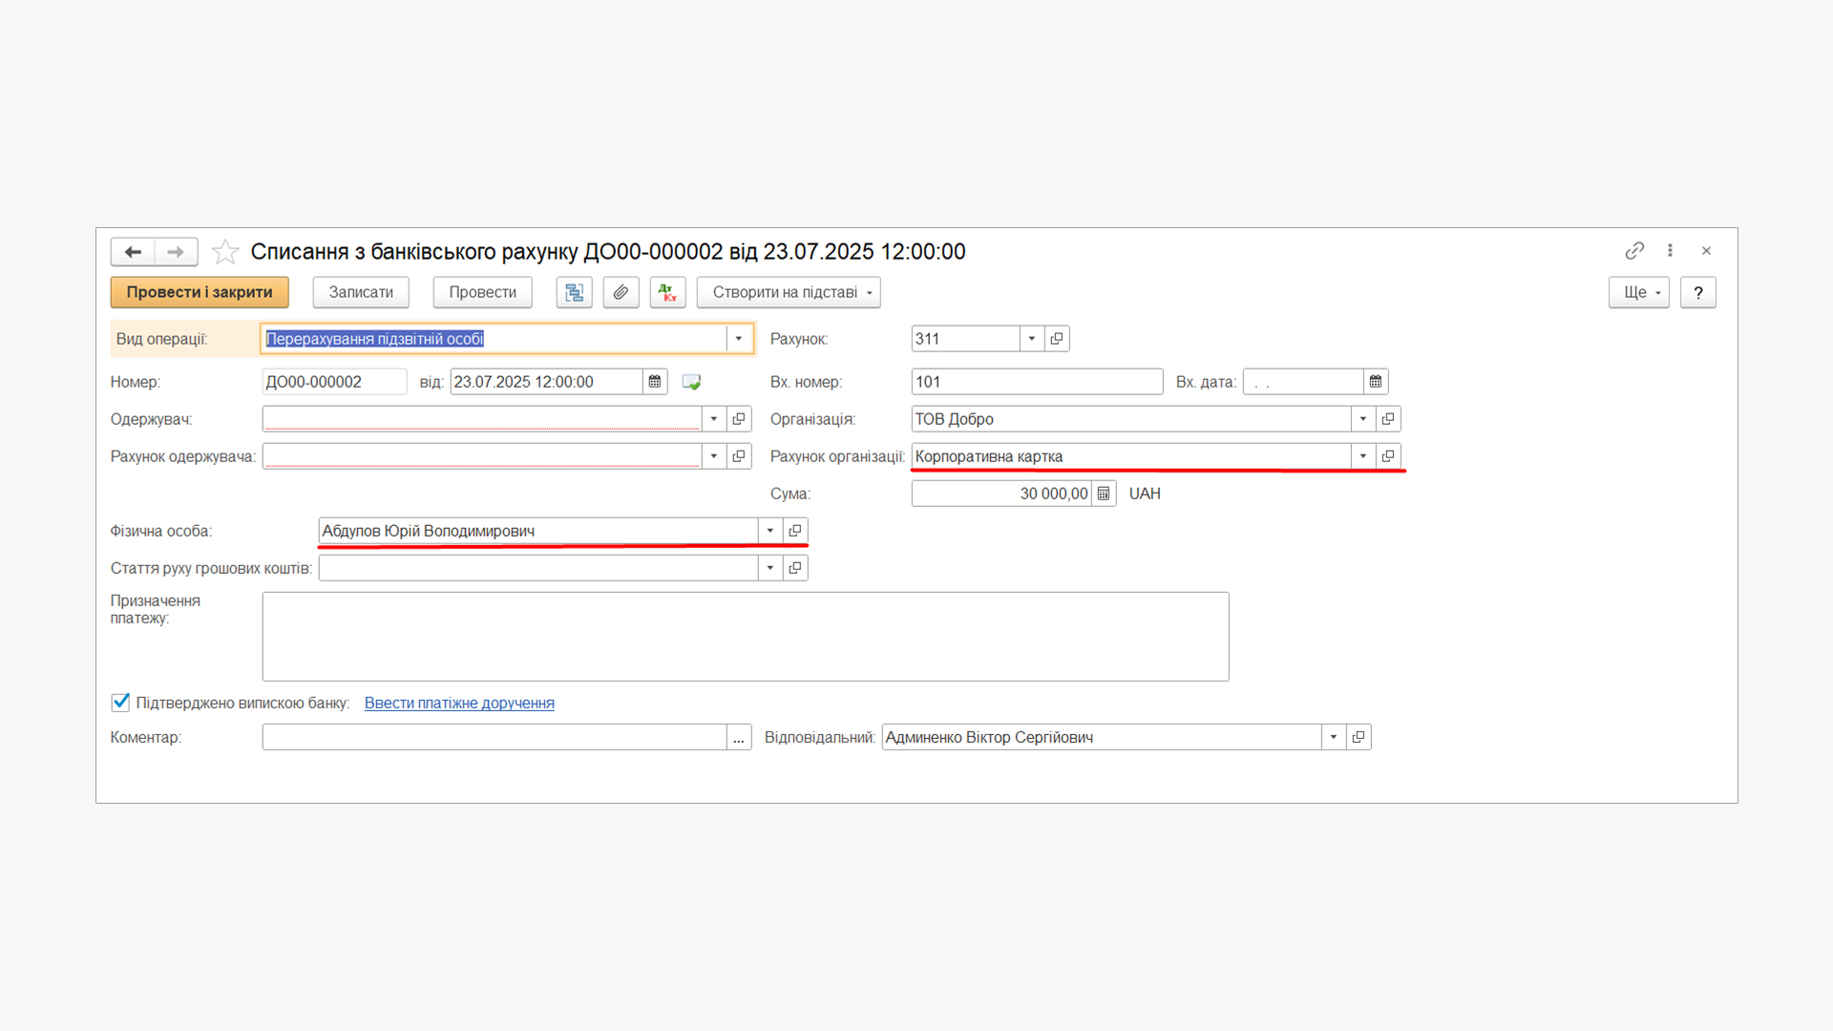Click the paperclip attach files icon
The height and width of the screenshot is (1031, 1833).
(x=621, y=292)
